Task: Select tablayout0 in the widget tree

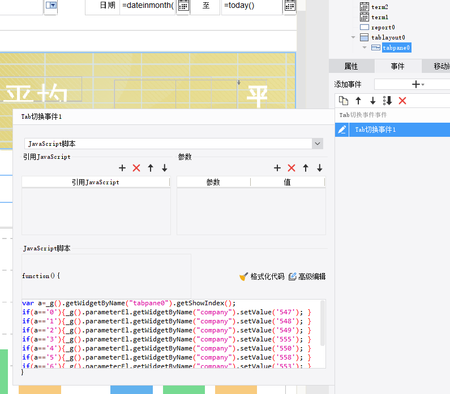Action: pos(388,37)
